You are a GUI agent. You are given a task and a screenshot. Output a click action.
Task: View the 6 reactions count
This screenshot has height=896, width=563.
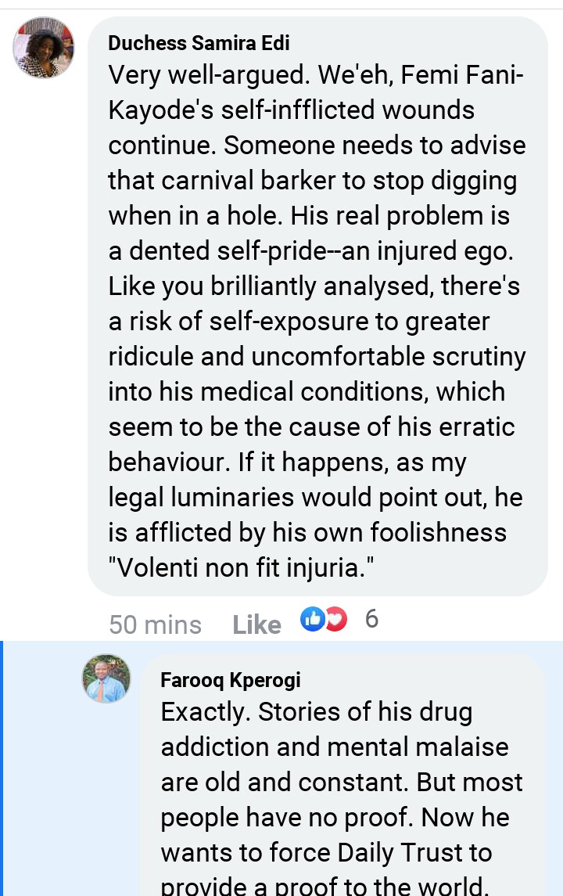click(371, 619)
